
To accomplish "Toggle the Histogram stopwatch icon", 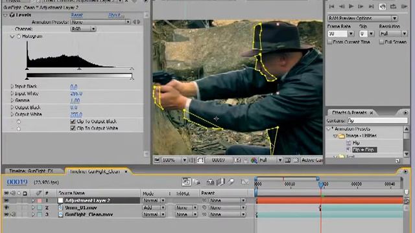I will (19, 36).
